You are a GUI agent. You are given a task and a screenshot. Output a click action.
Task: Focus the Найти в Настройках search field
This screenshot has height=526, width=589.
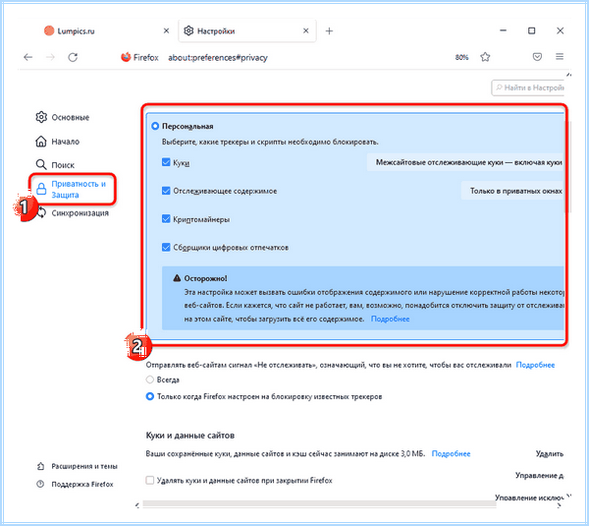(527, 88)
